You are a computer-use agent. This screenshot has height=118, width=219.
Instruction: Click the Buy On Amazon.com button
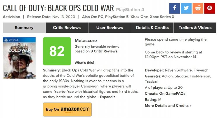[67, 110]
